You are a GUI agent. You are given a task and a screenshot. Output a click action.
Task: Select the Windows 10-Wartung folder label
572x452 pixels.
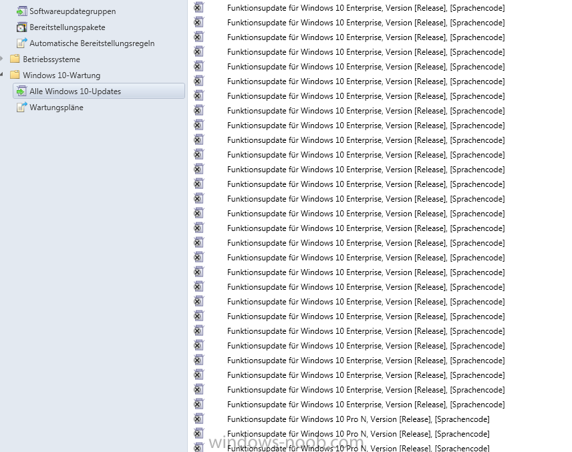[61, 75]
